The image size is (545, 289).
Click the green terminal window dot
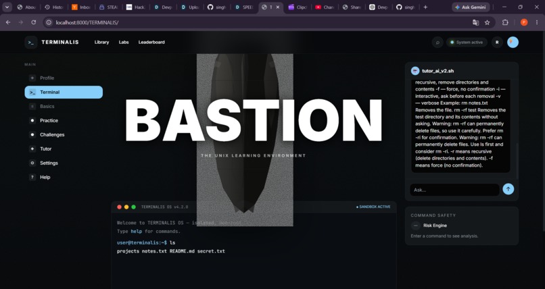[133, 207]
